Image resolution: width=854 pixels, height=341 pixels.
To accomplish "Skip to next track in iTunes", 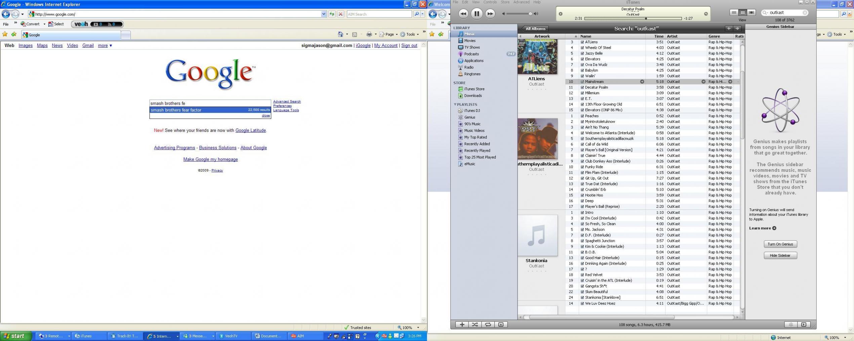I will (490, 14).
